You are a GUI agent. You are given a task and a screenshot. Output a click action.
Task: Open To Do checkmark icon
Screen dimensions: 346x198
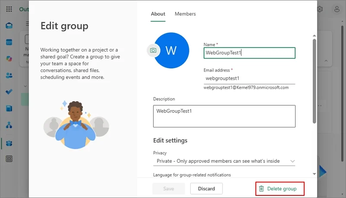tap(9, 92)
